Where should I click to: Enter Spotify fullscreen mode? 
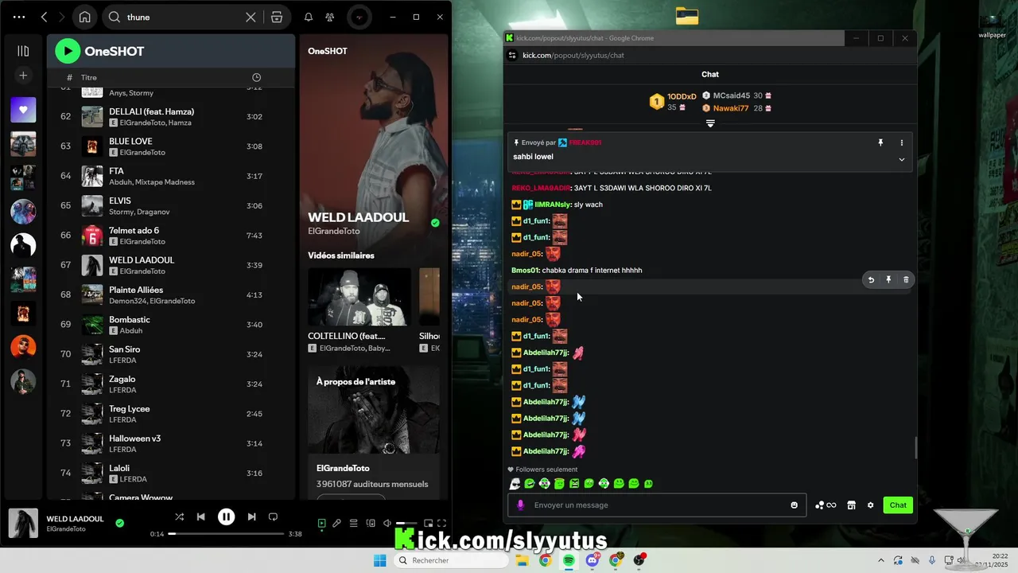441,523
